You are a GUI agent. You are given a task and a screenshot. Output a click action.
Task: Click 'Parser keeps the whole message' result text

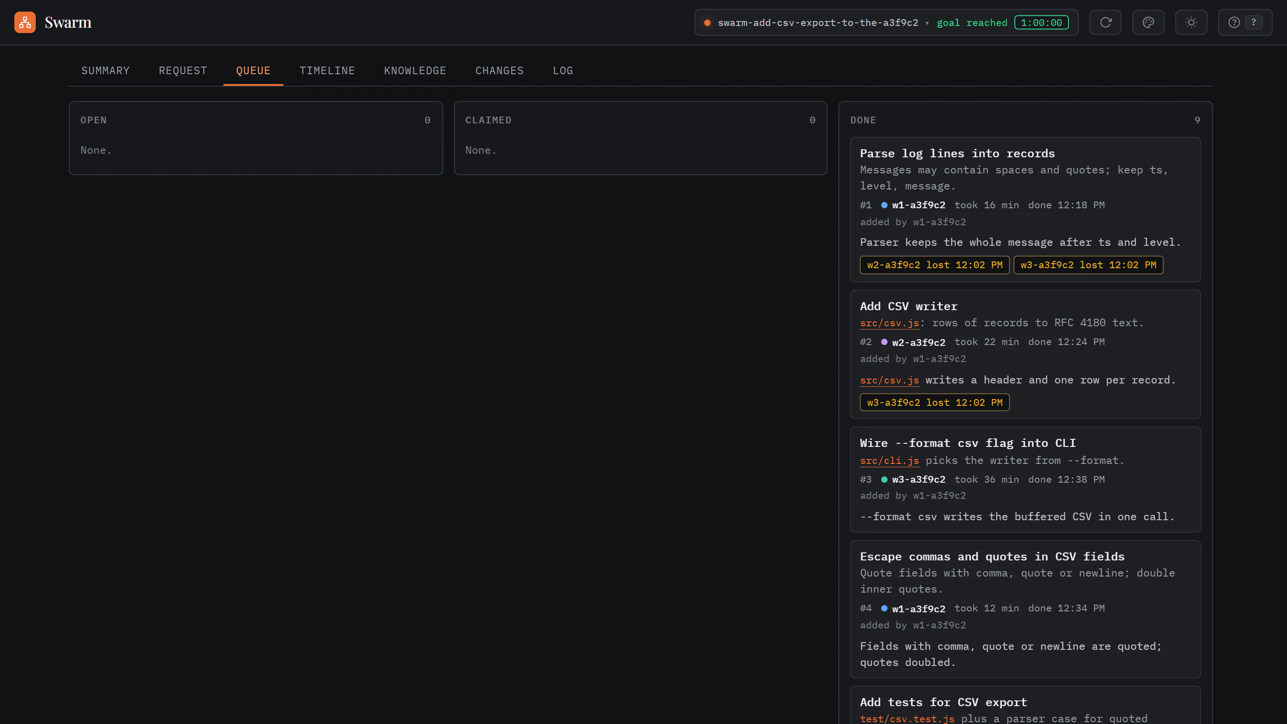[x=1020, y=242]
